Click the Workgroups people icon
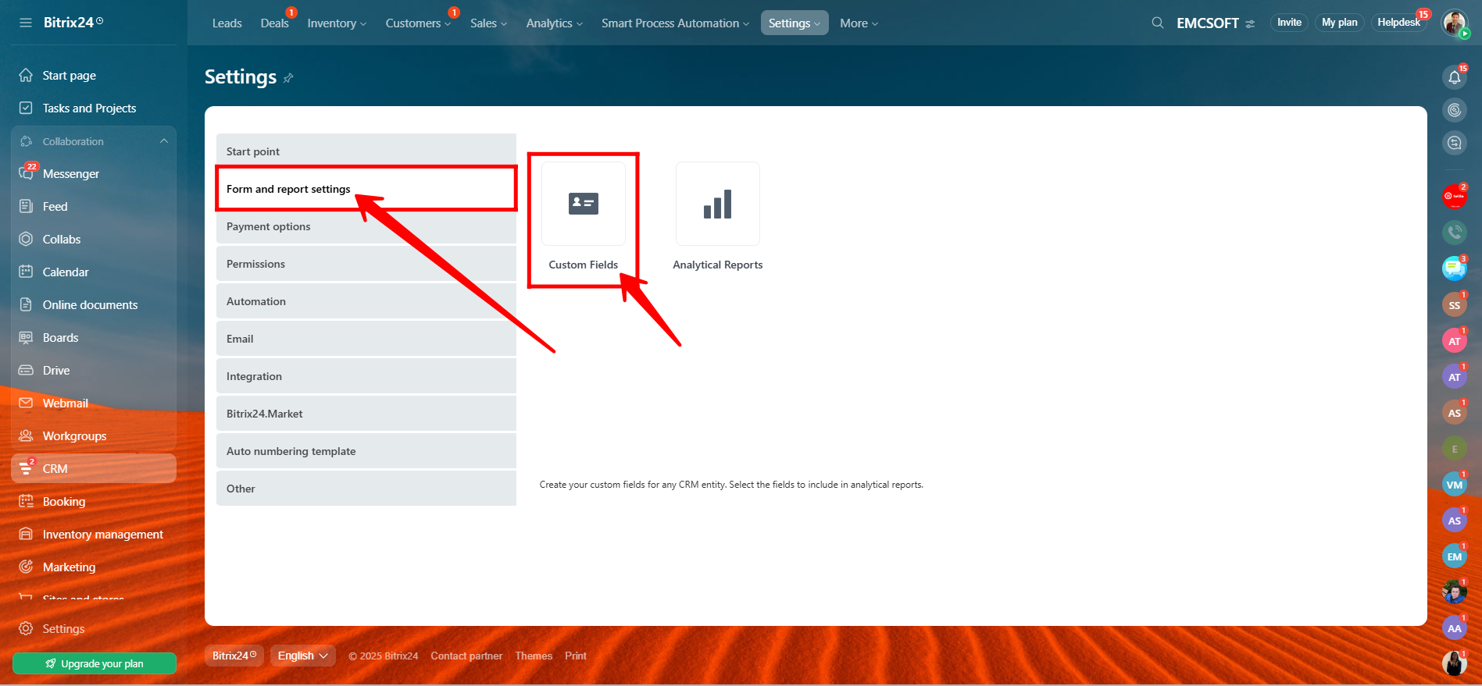 tap(26, 435)
